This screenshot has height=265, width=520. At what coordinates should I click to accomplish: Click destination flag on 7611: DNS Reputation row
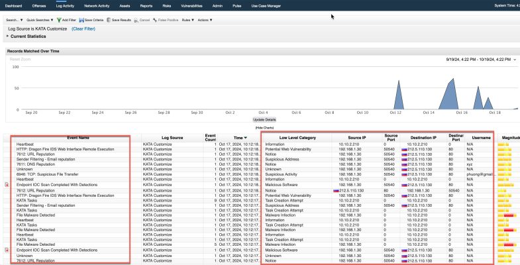[404, 164]
